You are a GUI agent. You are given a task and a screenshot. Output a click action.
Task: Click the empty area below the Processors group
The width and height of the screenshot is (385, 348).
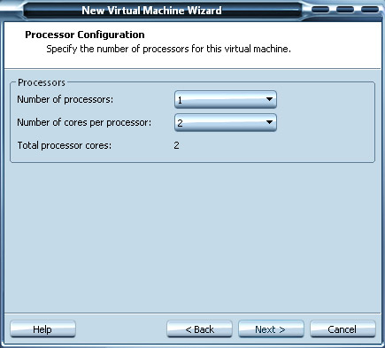tap(192, 236)
